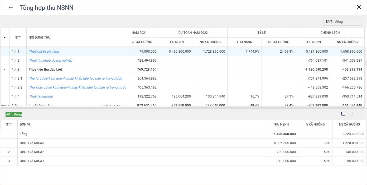Expand the detail panel to fullscreen
Image resolution: width=367 pixels, height=185 pixels.
click(x=359, y=114)
